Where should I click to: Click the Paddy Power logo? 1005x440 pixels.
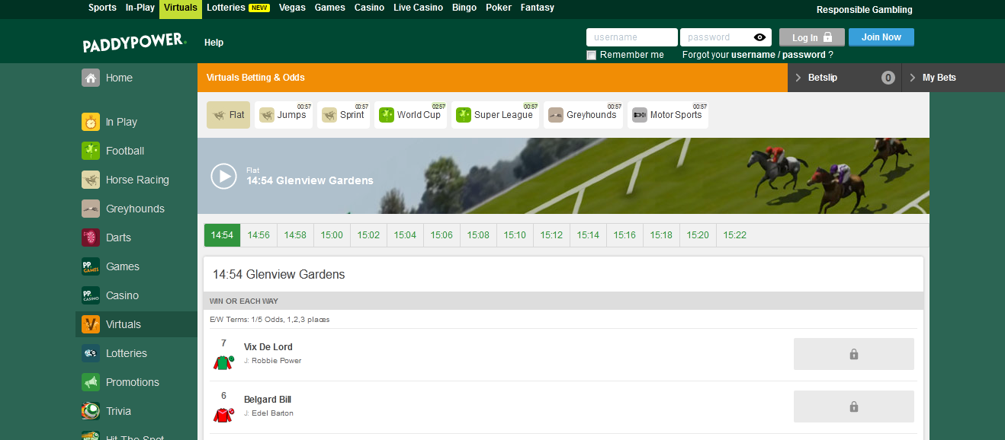coord(134,43)
